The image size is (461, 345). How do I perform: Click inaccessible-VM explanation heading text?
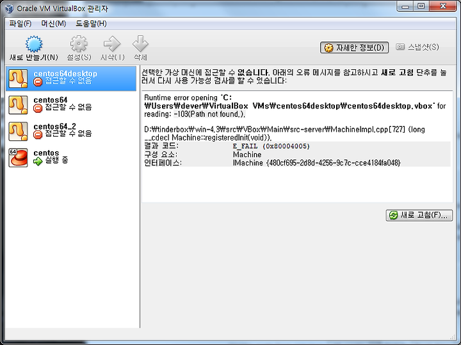coord(294,76)
